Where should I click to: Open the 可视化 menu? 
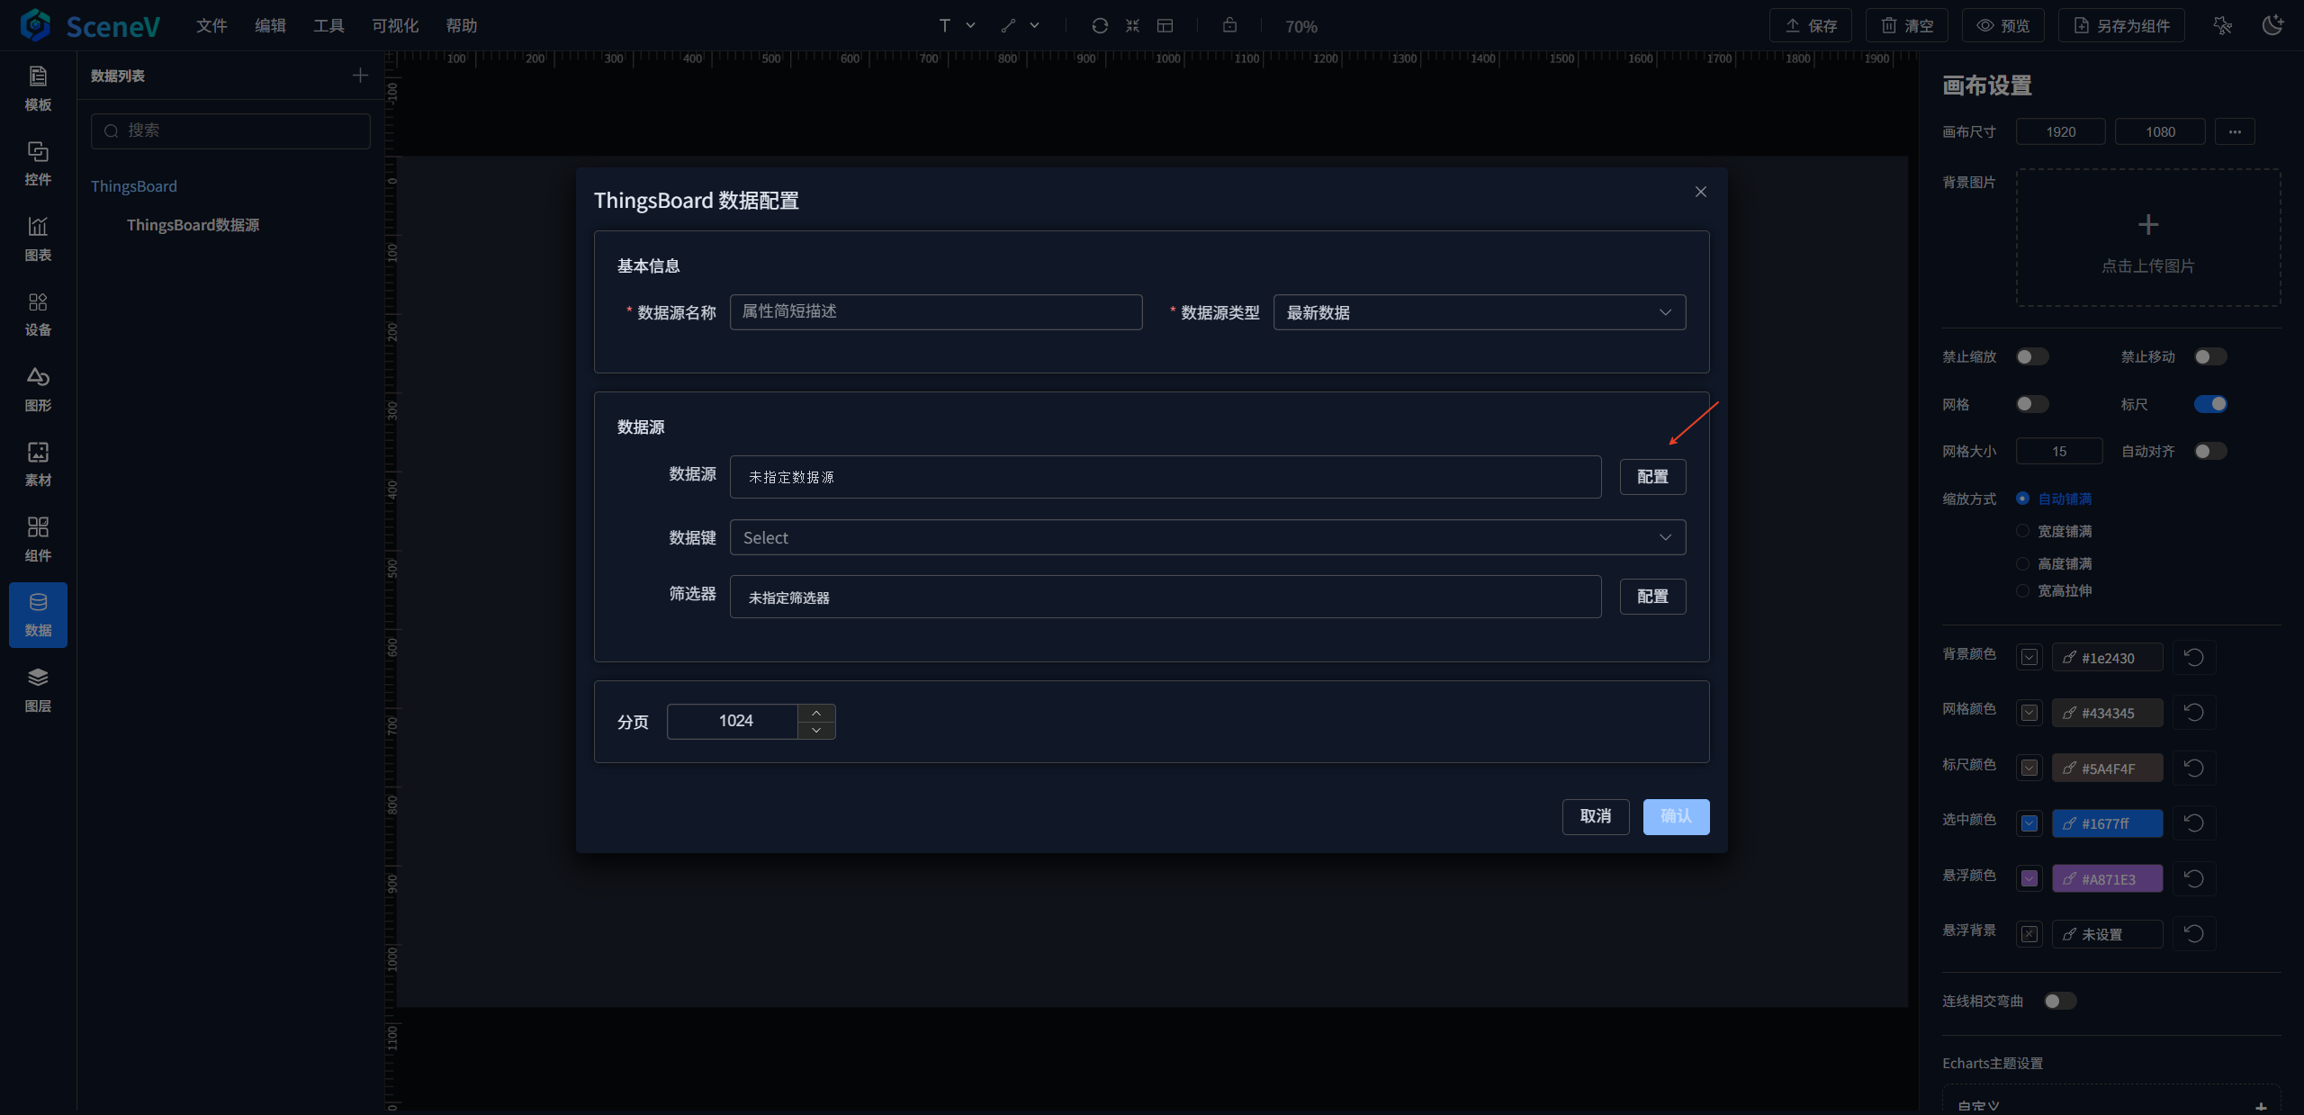[395, 25]
